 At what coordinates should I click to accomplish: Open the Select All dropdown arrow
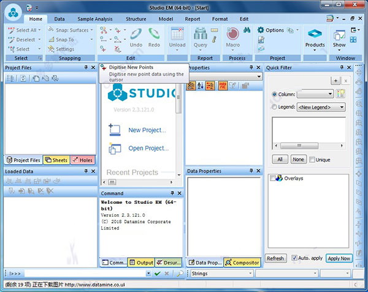39,30
